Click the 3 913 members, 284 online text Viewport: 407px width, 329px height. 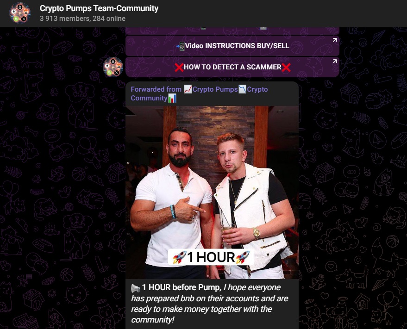click(82, 19)
